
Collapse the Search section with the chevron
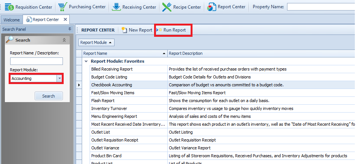click(x=64, y=40)
